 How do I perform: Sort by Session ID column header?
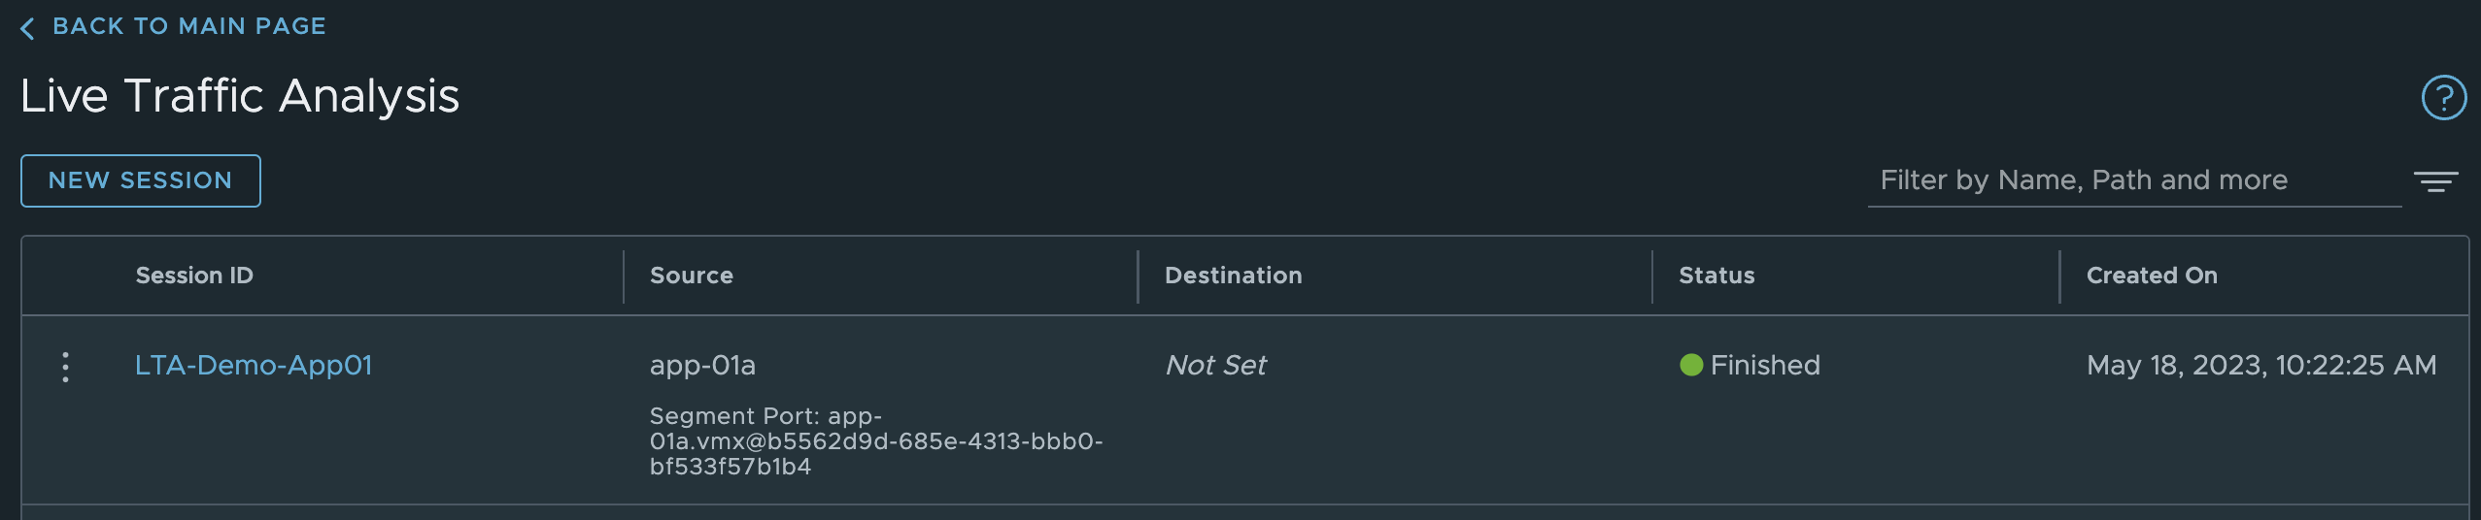[x=194, y=276]
